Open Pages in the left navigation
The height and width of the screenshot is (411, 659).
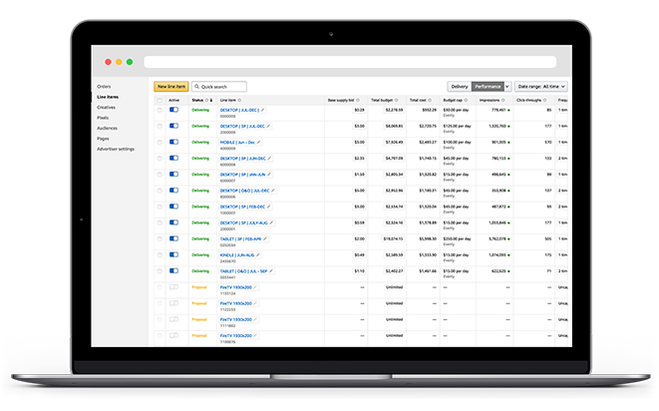click(x=103, y=139)
